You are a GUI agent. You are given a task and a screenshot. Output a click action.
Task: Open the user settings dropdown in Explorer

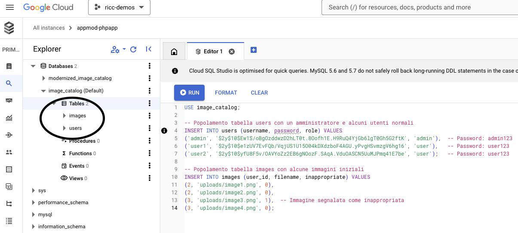click(118, 49)
